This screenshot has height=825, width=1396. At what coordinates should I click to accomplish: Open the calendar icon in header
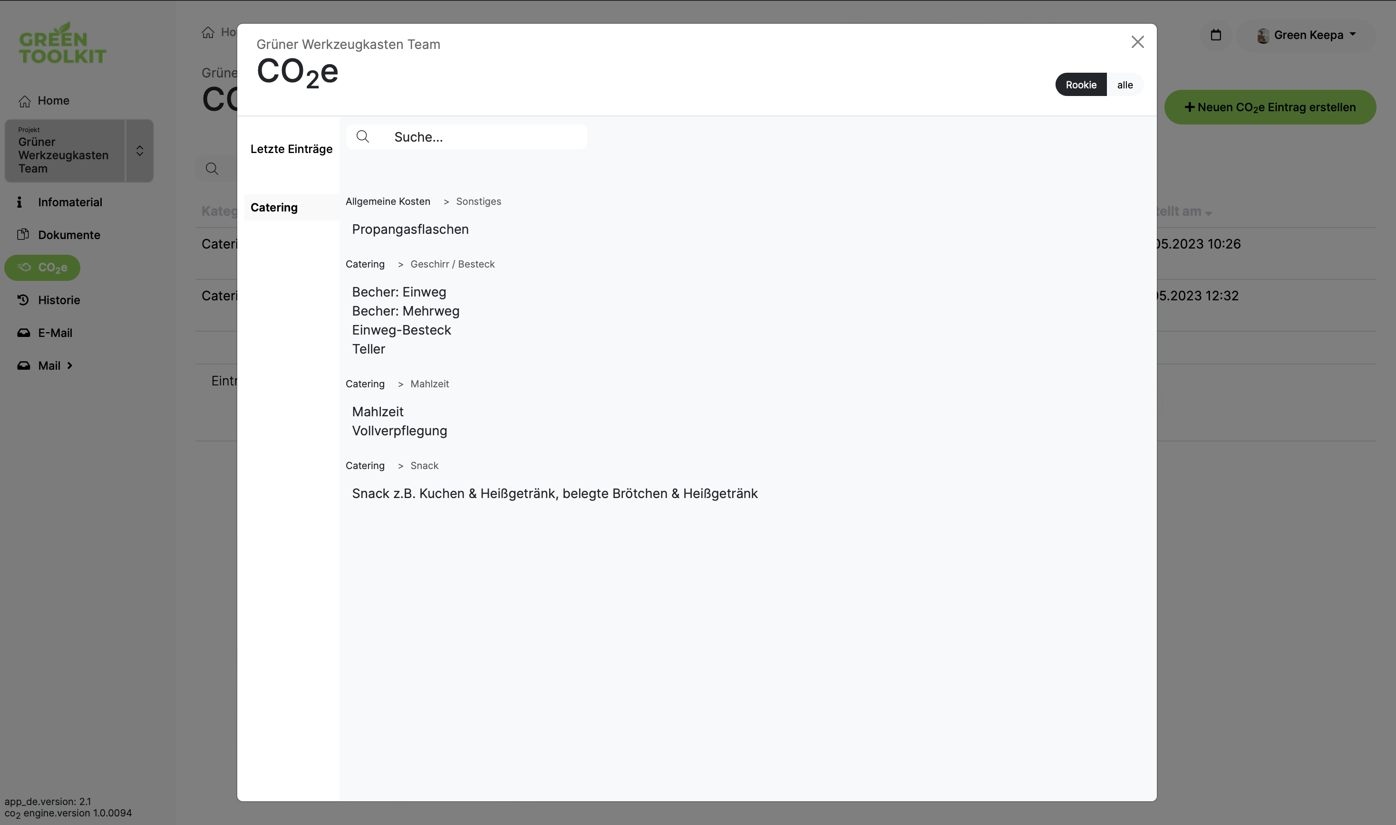tap(1216, 35)
